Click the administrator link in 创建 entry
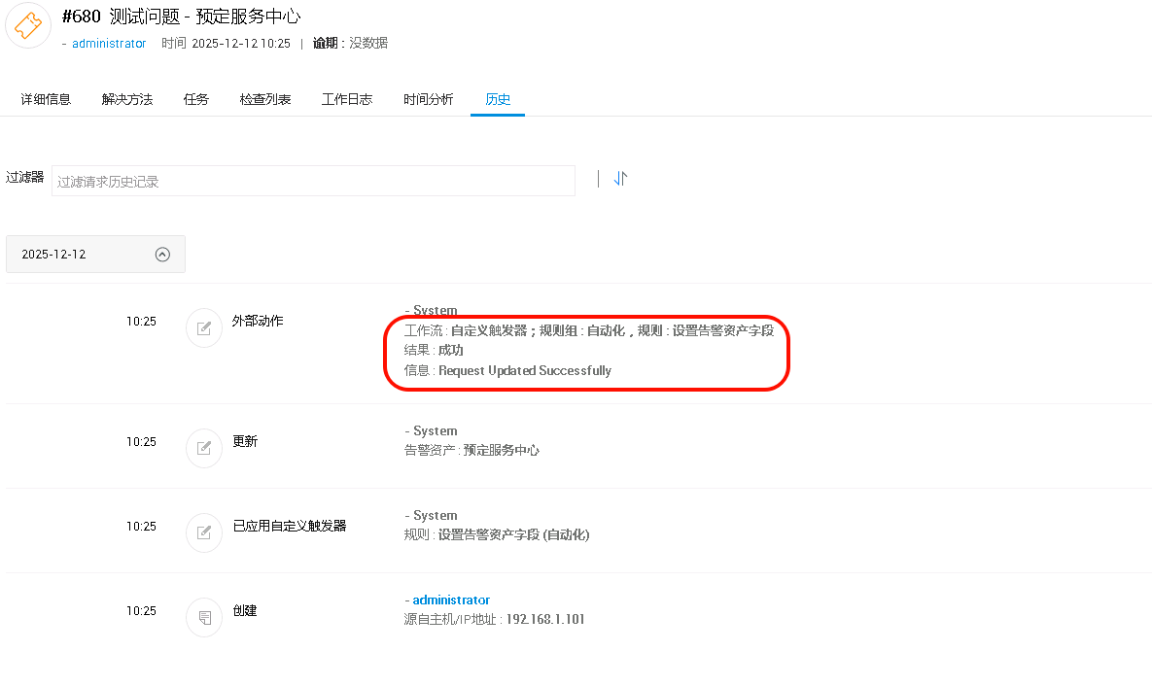Viewport: 1152px width, 686px height. (451, 600)
